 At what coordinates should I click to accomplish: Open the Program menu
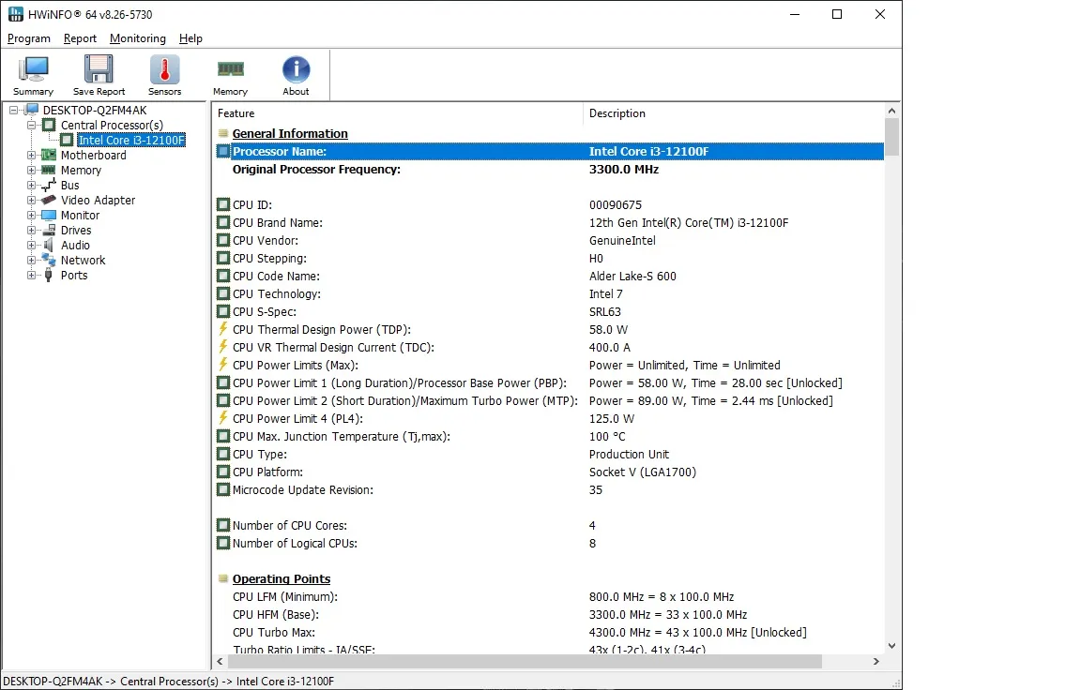click(x=29, y=38)
